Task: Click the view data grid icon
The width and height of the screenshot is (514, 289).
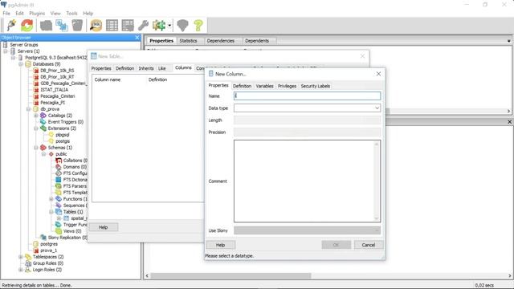Action: pyautogui.click(x=112, y=25)
